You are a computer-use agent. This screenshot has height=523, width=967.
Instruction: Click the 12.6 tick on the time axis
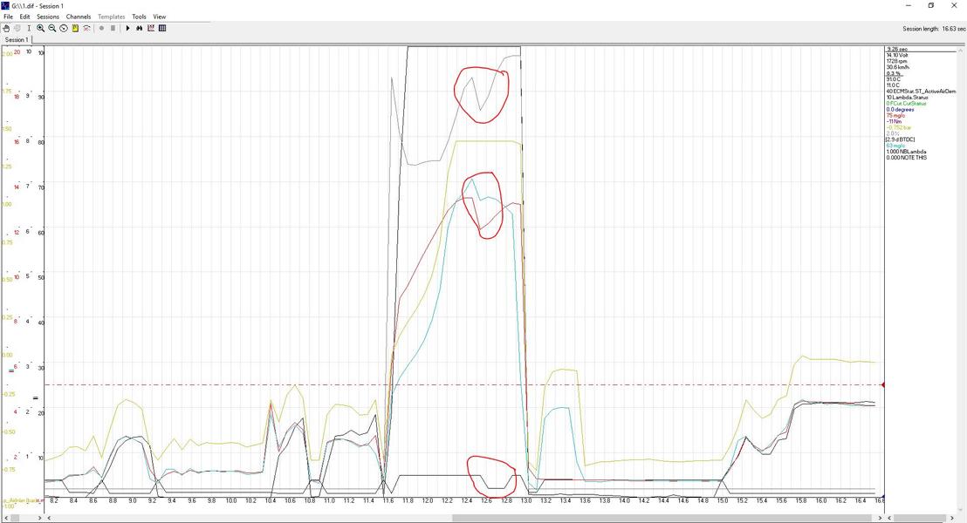487,501
